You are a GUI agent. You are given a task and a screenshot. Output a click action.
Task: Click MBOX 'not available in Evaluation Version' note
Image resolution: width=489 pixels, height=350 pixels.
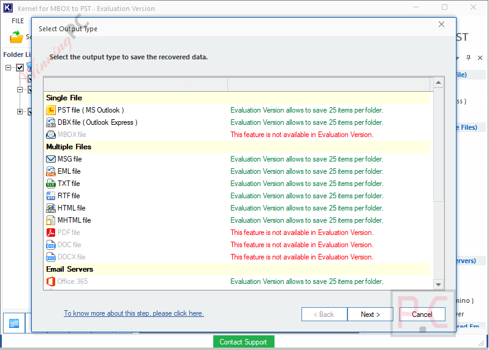pos(302,135)
